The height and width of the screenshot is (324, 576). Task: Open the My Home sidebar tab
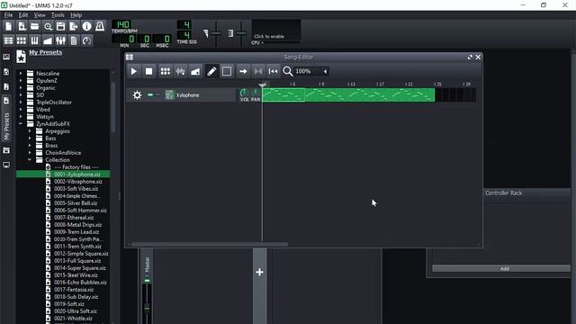coord(6,150)
